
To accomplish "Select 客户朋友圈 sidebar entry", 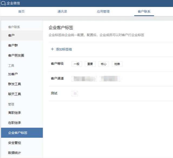I will [x=22, y=55].
